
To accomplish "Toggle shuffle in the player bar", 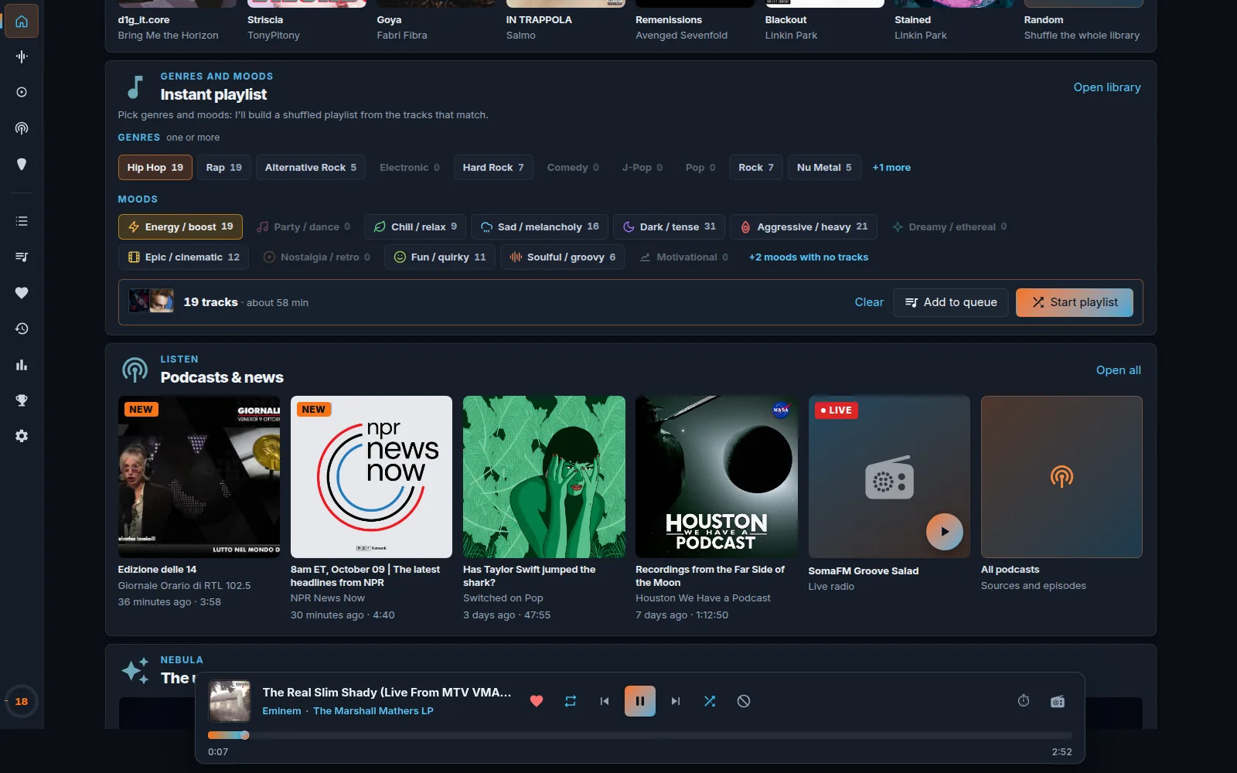I will [x=710, y=701].
